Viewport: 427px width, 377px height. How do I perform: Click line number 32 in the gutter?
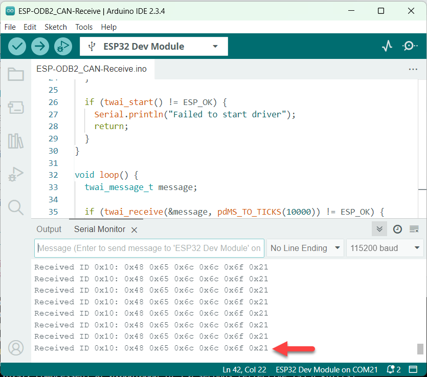click(53, 175)
